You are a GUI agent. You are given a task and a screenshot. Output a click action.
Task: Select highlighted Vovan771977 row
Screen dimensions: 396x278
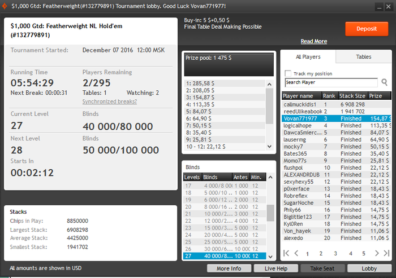(x=337, y=118)
